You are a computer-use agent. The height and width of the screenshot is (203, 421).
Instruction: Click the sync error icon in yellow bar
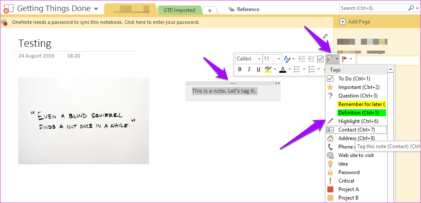(4, 22)
